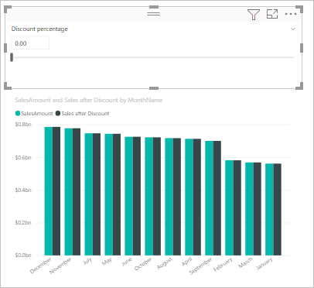Click the filter funnel icon on the slicer
Viewport: 314px width, 288px height.
coord(254,14)
